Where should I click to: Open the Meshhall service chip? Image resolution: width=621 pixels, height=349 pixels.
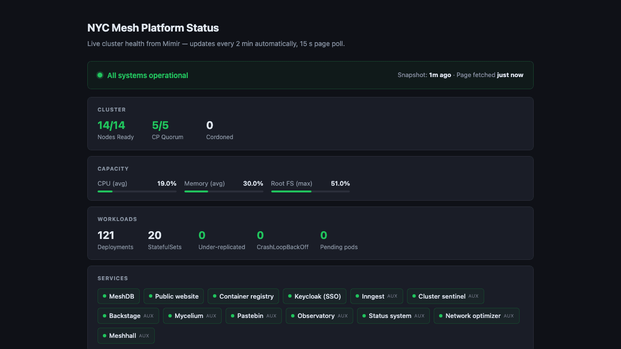126,335
